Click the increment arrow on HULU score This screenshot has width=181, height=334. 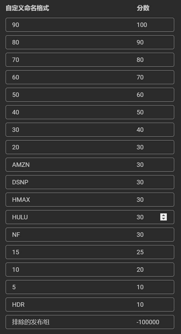tap(164, 215)
